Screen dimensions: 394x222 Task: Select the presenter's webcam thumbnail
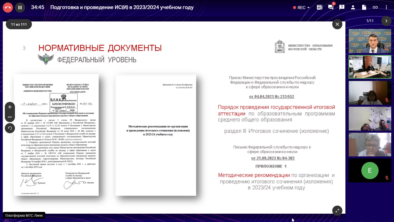(x=370, y=41)
